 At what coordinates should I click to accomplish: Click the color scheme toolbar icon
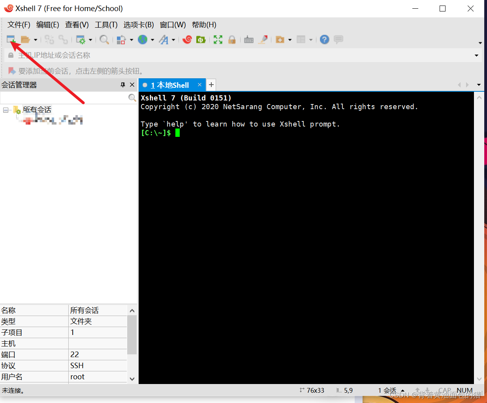point(121,40)
